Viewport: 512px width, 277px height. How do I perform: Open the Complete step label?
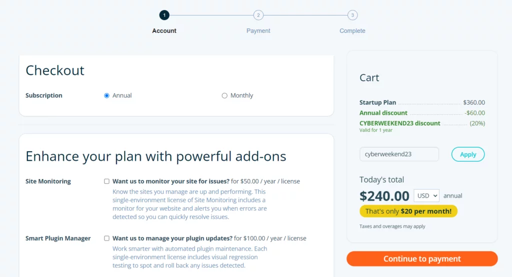point(352,31)
